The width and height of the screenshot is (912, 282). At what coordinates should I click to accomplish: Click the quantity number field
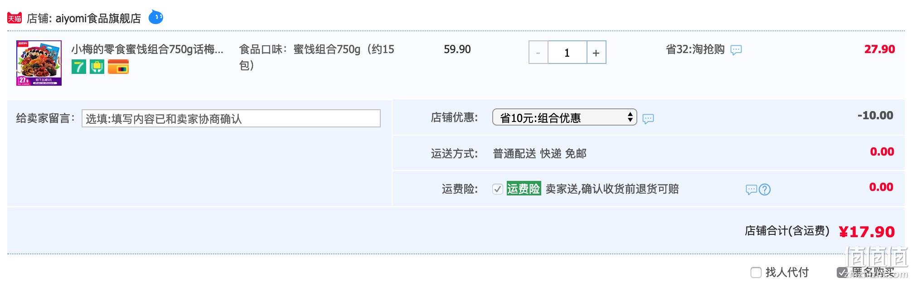568,53
